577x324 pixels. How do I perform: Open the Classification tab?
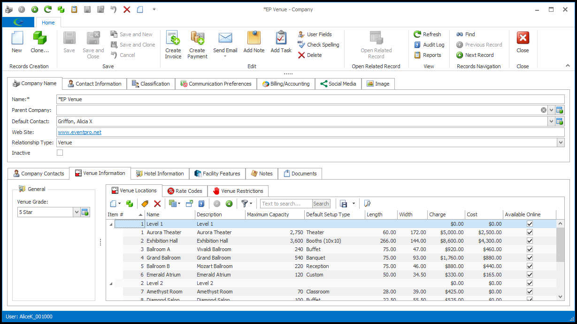(x=151, y=84)
